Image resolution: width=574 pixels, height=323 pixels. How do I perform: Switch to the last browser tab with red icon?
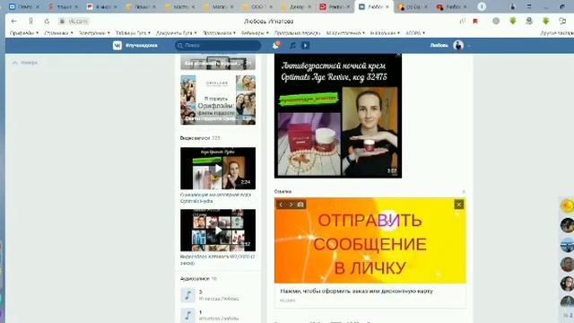(x=452, y=7)
